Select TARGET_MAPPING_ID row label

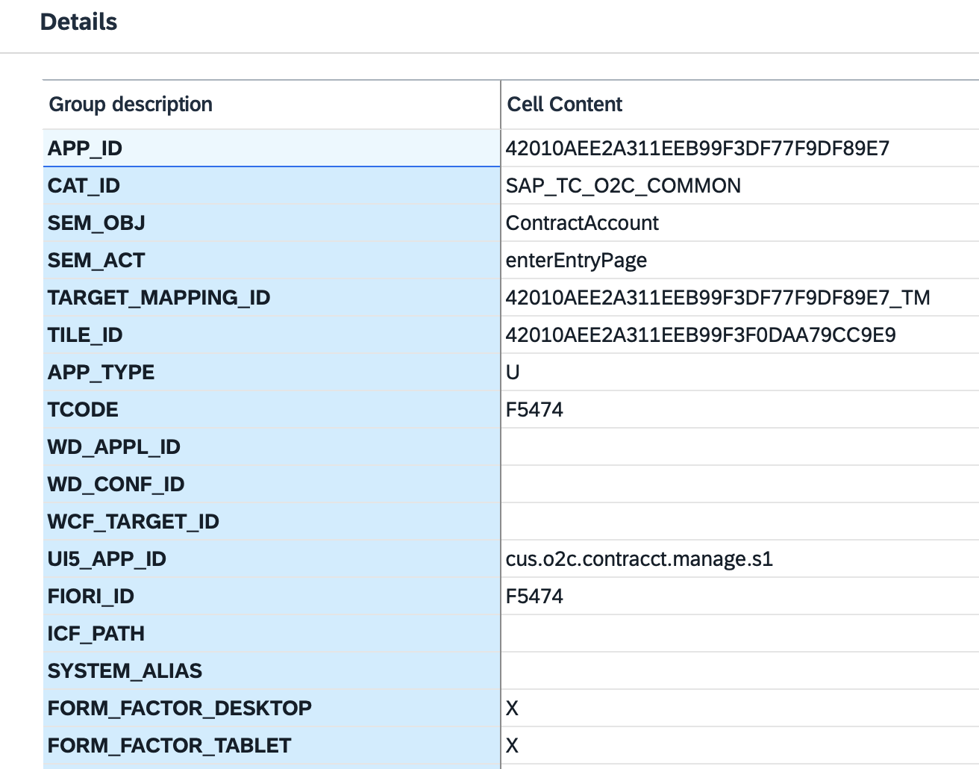pyautogui.click(x=272, y=297)
